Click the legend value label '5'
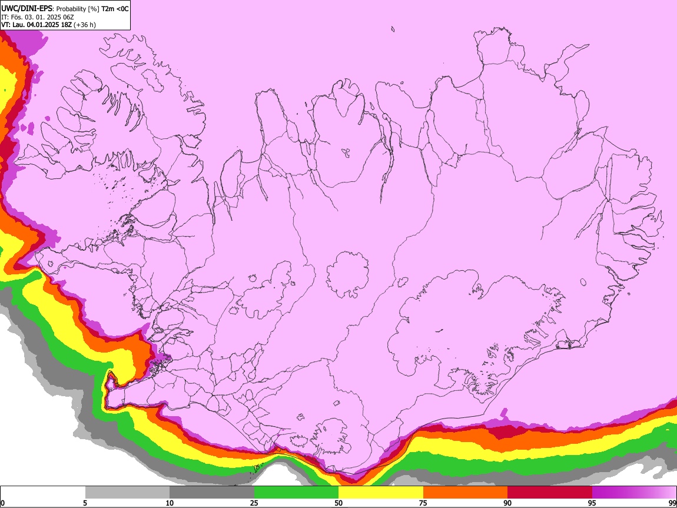This screenshot has height=508, width=677. 85,503
